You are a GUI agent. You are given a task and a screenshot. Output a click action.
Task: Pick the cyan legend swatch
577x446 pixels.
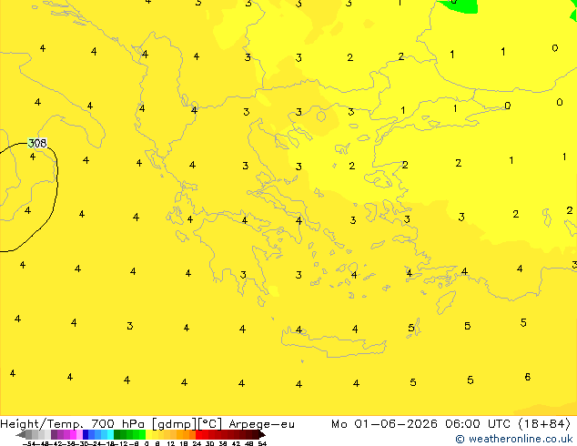pyautogui.click(x=110, y=434)
